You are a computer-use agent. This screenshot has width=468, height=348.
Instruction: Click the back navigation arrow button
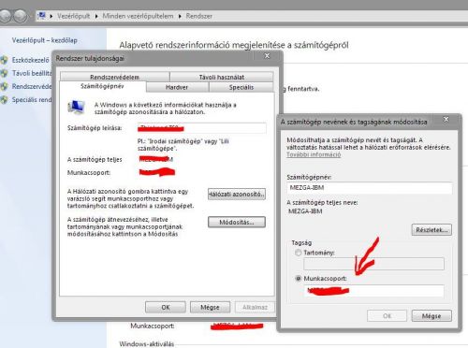pos(6,16)
